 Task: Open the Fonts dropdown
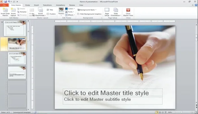tap(70, 12)
